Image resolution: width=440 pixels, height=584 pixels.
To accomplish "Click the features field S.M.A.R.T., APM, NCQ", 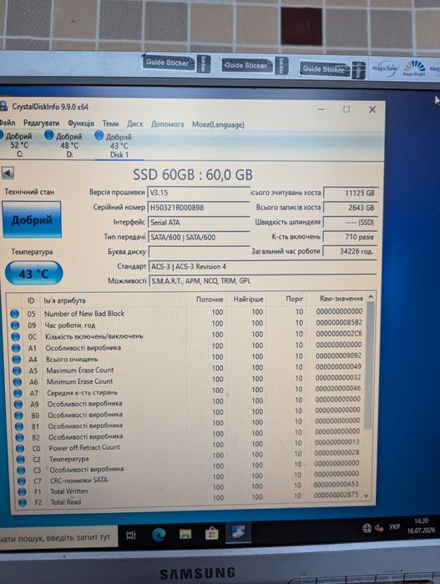I will point(262,280).
